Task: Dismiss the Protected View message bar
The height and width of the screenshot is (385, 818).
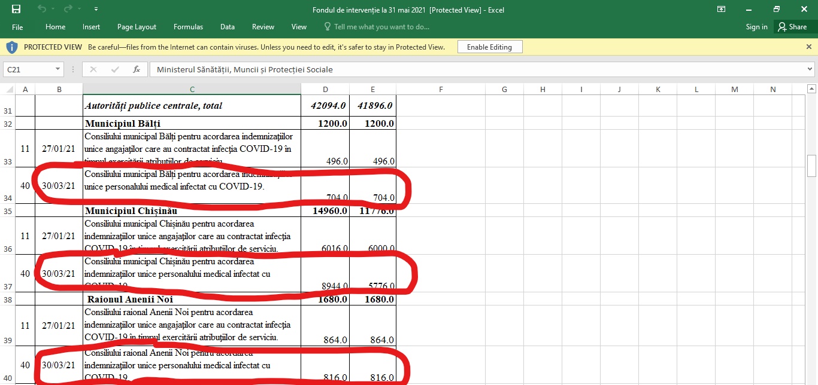Action: pos(809,47)
